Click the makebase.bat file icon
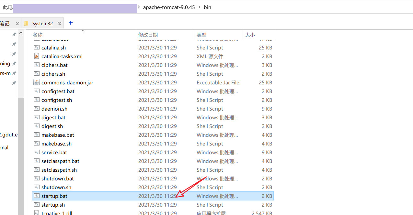 tap(37, 135)
